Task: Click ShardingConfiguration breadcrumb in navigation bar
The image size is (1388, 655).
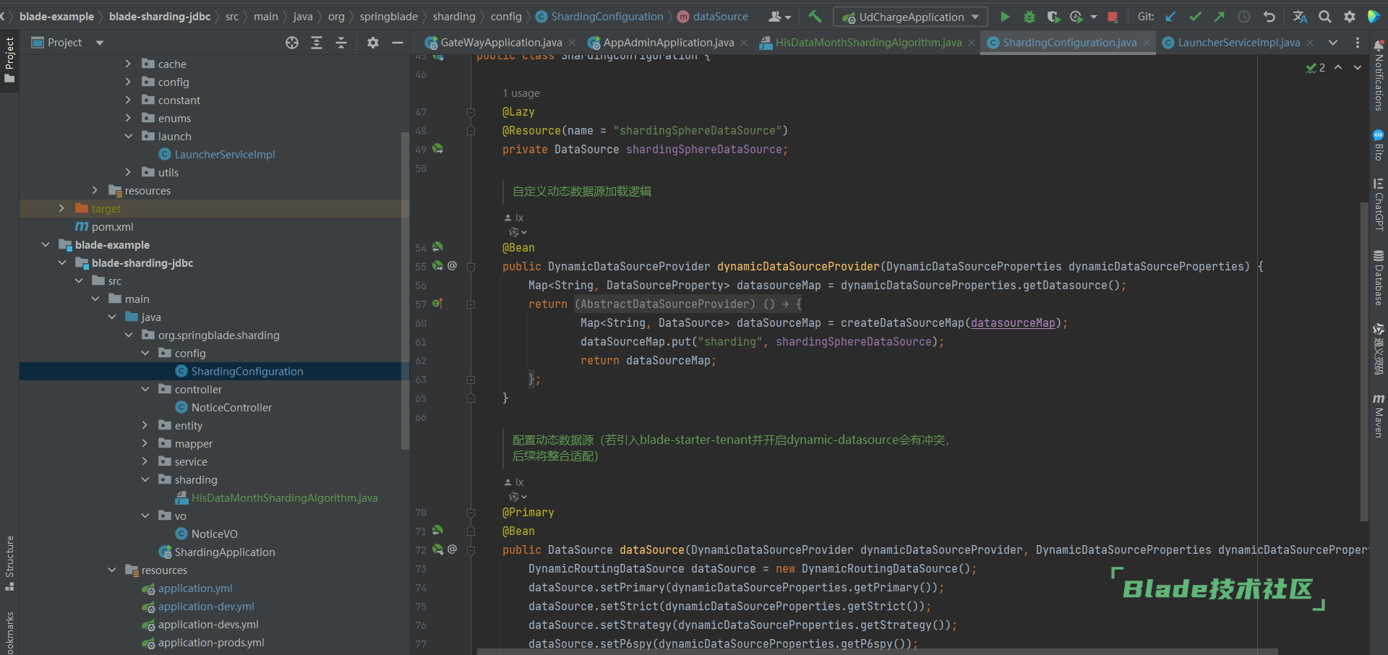Action: coord(599,17)
